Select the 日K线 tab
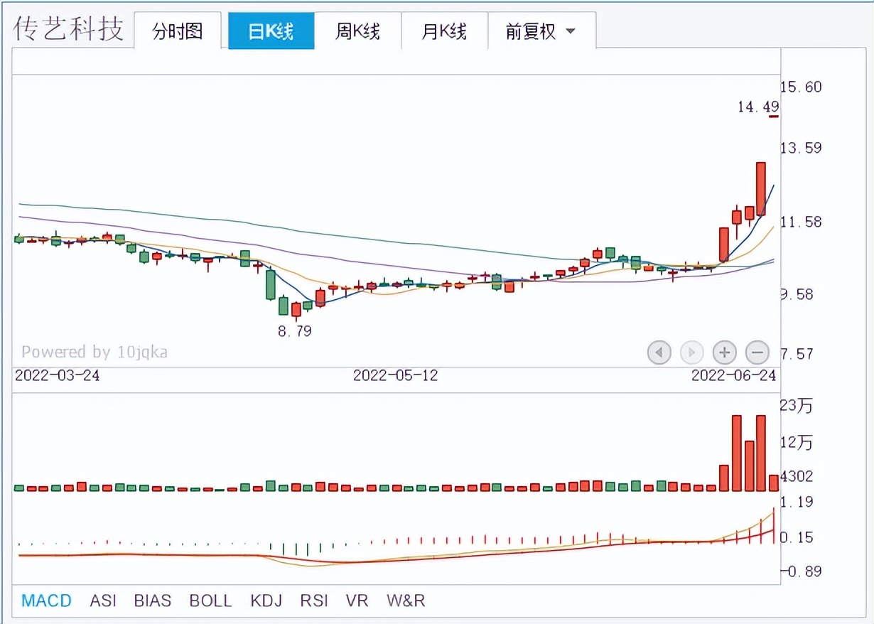 pos(271,31)
